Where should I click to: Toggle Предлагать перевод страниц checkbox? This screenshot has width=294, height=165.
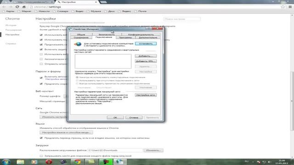41,138
